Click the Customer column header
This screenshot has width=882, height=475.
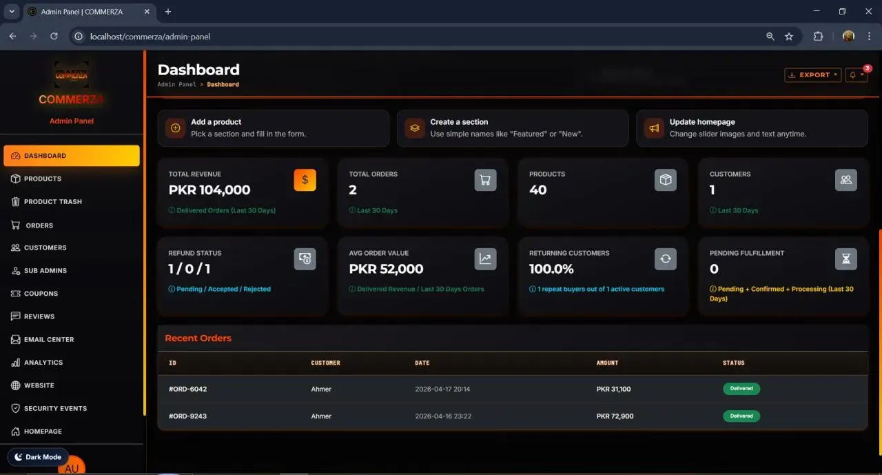click(x=326, y=363)
